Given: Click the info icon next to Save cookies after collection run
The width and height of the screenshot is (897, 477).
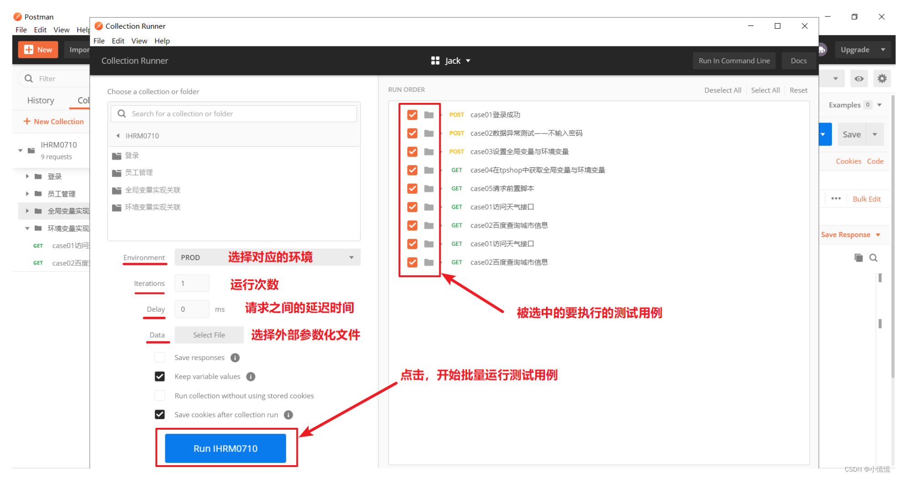Looking at the screenshot, I should 288,415.
